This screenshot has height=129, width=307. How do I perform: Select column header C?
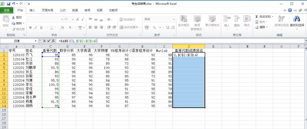pyautogui.click(x=51, y=46)
